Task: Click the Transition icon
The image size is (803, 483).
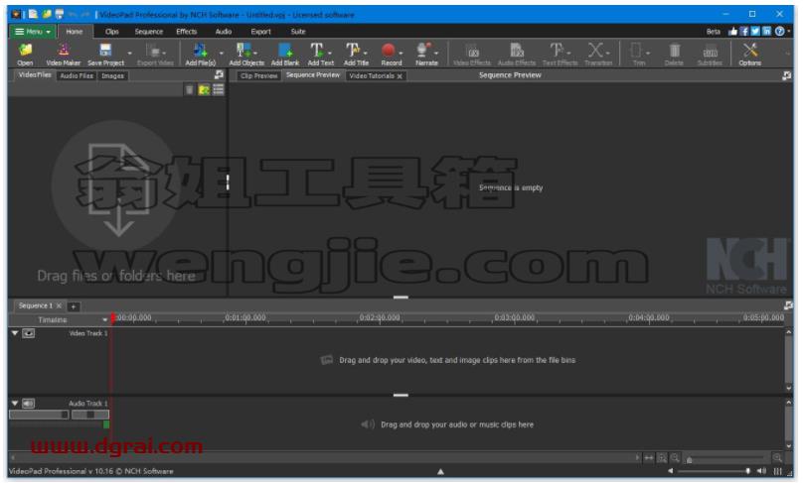Action: [x=595, y=51]
